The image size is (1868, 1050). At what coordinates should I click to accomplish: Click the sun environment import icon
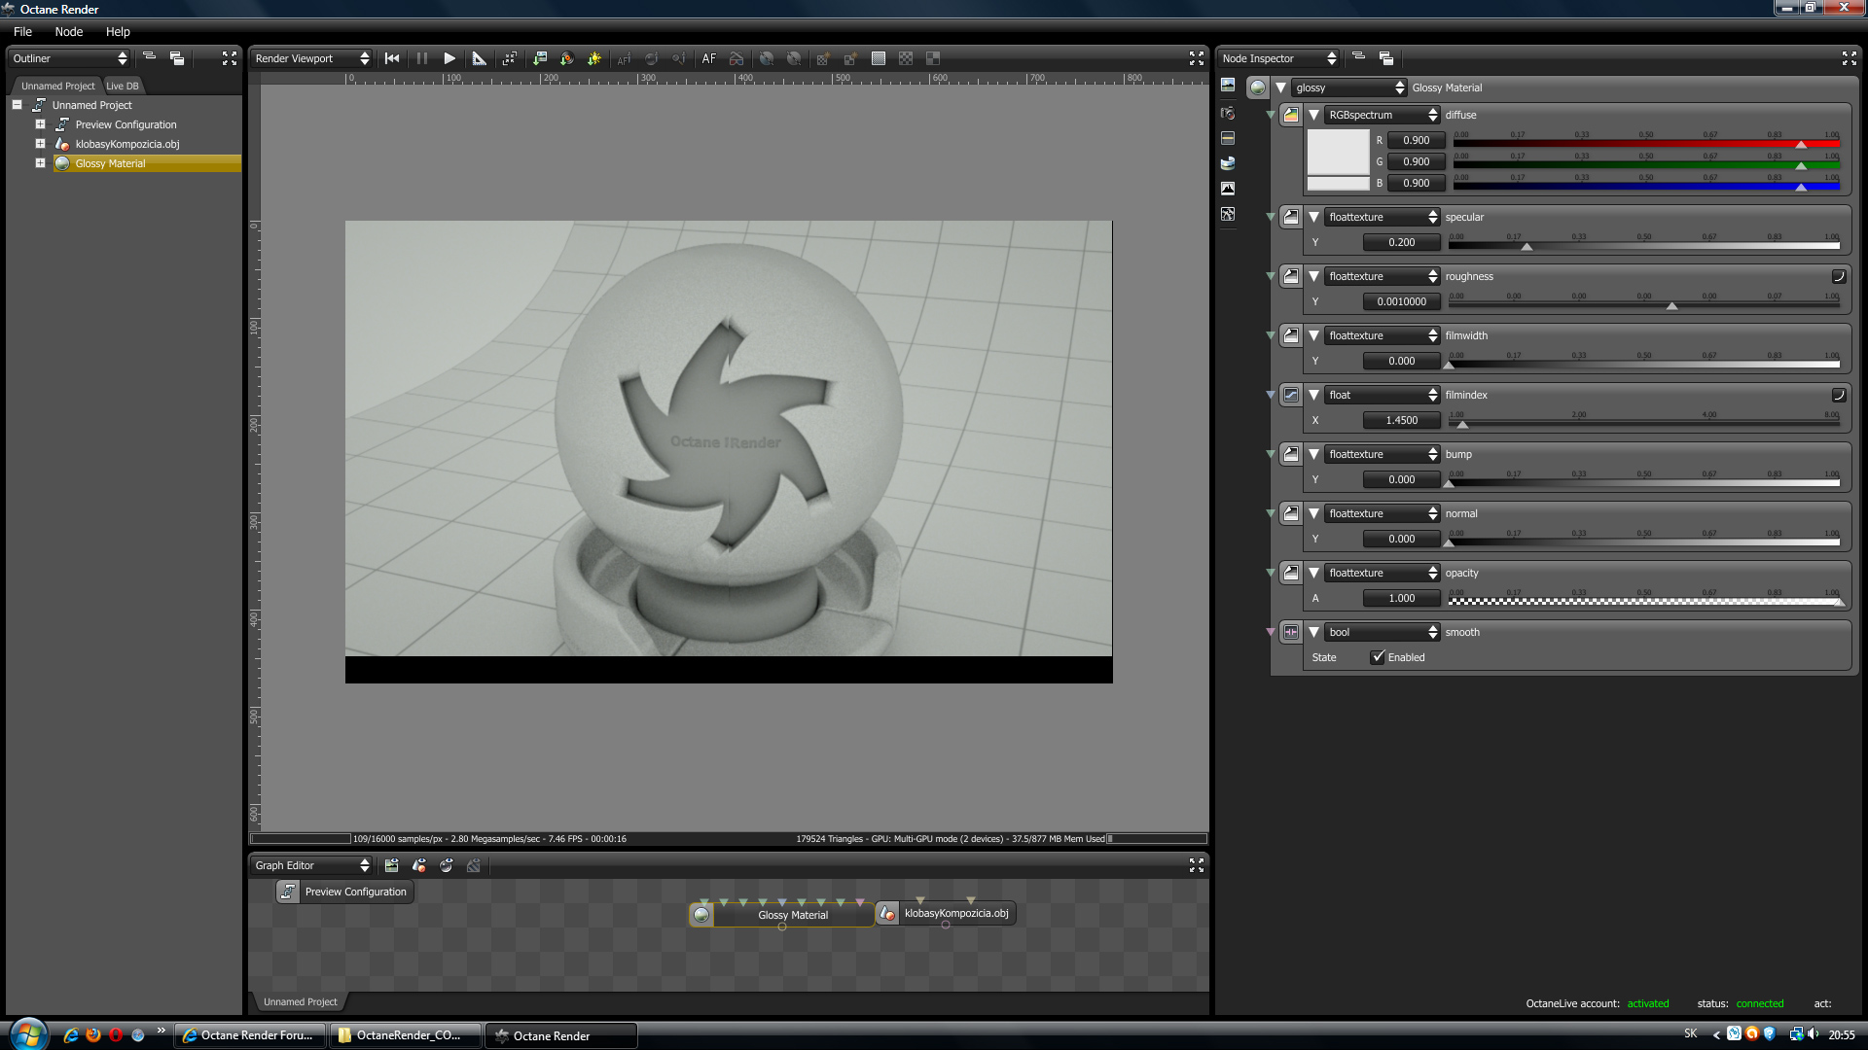594,58
